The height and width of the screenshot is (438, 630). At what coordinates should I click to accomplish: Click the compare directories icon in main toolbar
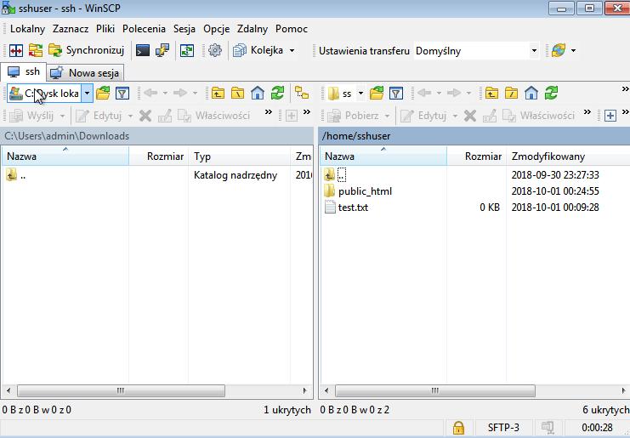(16, 51)
